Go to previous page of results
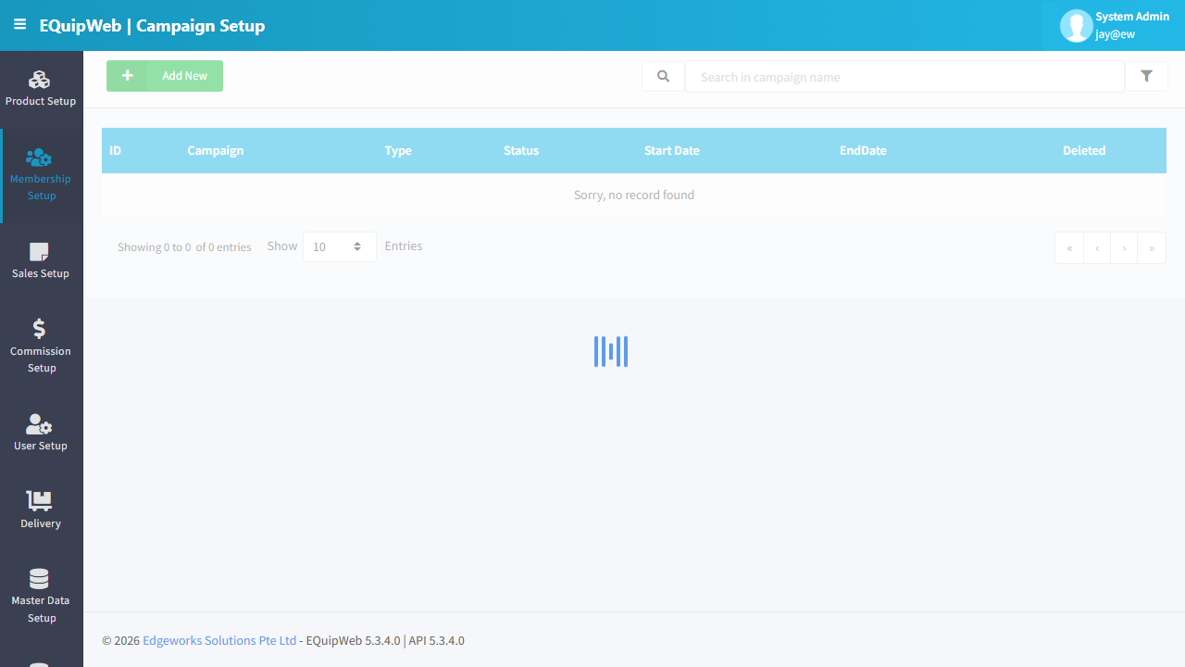 coord(1097,248)
